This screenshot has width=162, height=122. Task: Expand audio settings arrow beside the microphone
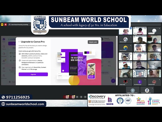(x=65, y=97)
